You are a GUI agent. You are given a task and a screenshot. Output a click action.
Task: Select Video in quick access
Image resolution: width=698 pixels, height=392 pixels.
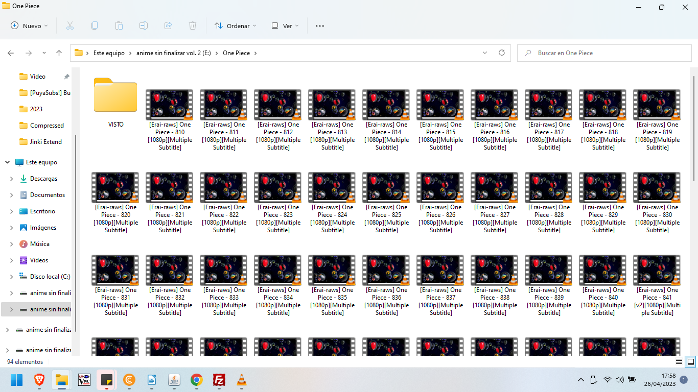click(x=37, y=77)
